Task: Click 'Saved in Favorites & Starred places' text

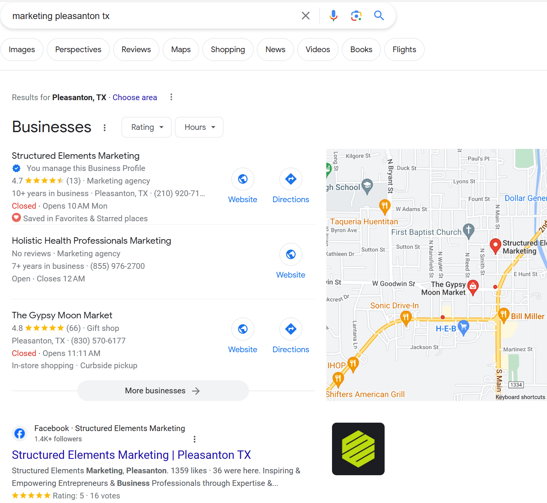Action: (85, 219)
